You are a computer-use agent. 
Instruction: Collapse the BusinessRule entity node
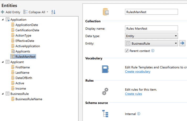point(3,94)
